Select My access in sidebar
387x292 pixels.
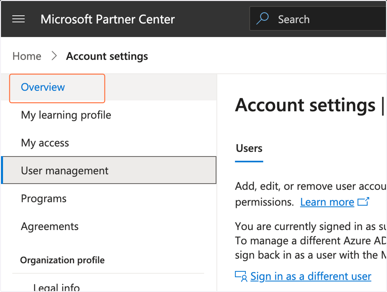coord(45,143)
